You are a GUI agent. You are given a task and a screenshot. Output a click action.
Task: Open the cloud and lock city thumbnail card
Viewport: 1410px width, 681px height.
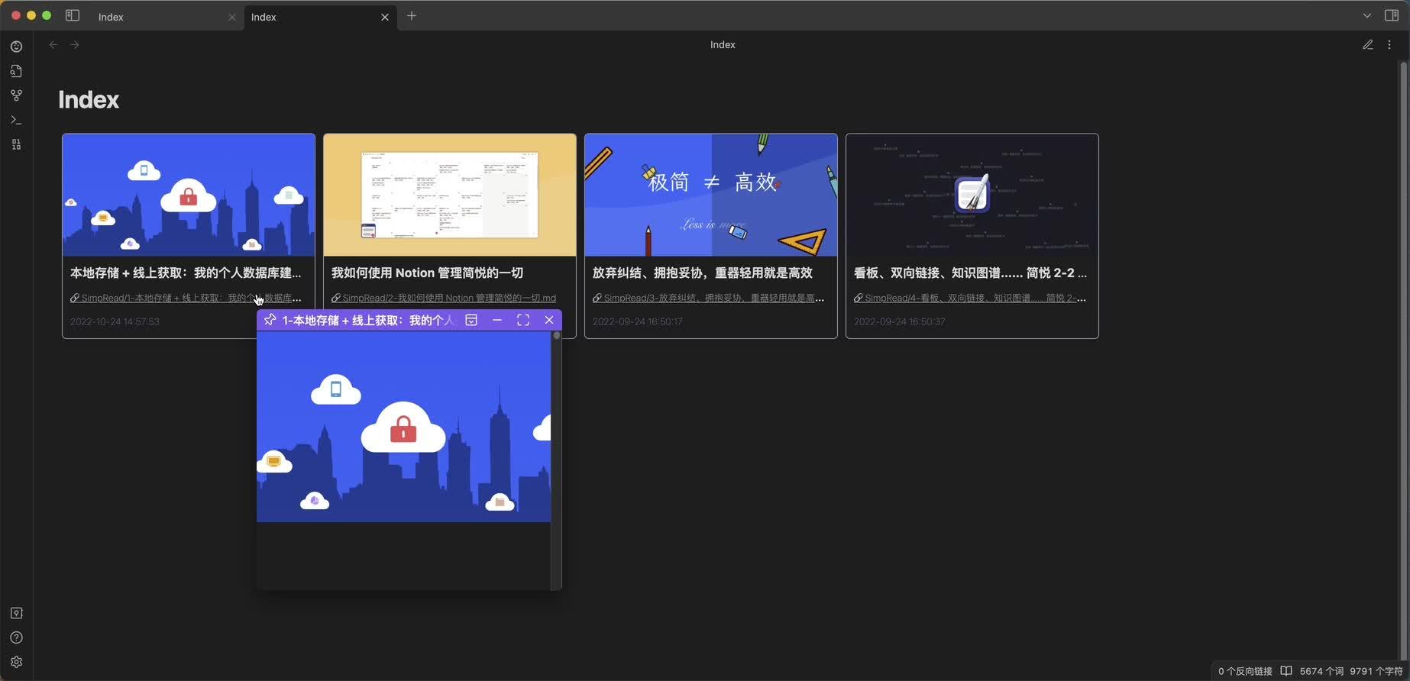click(x=189, y=195)
